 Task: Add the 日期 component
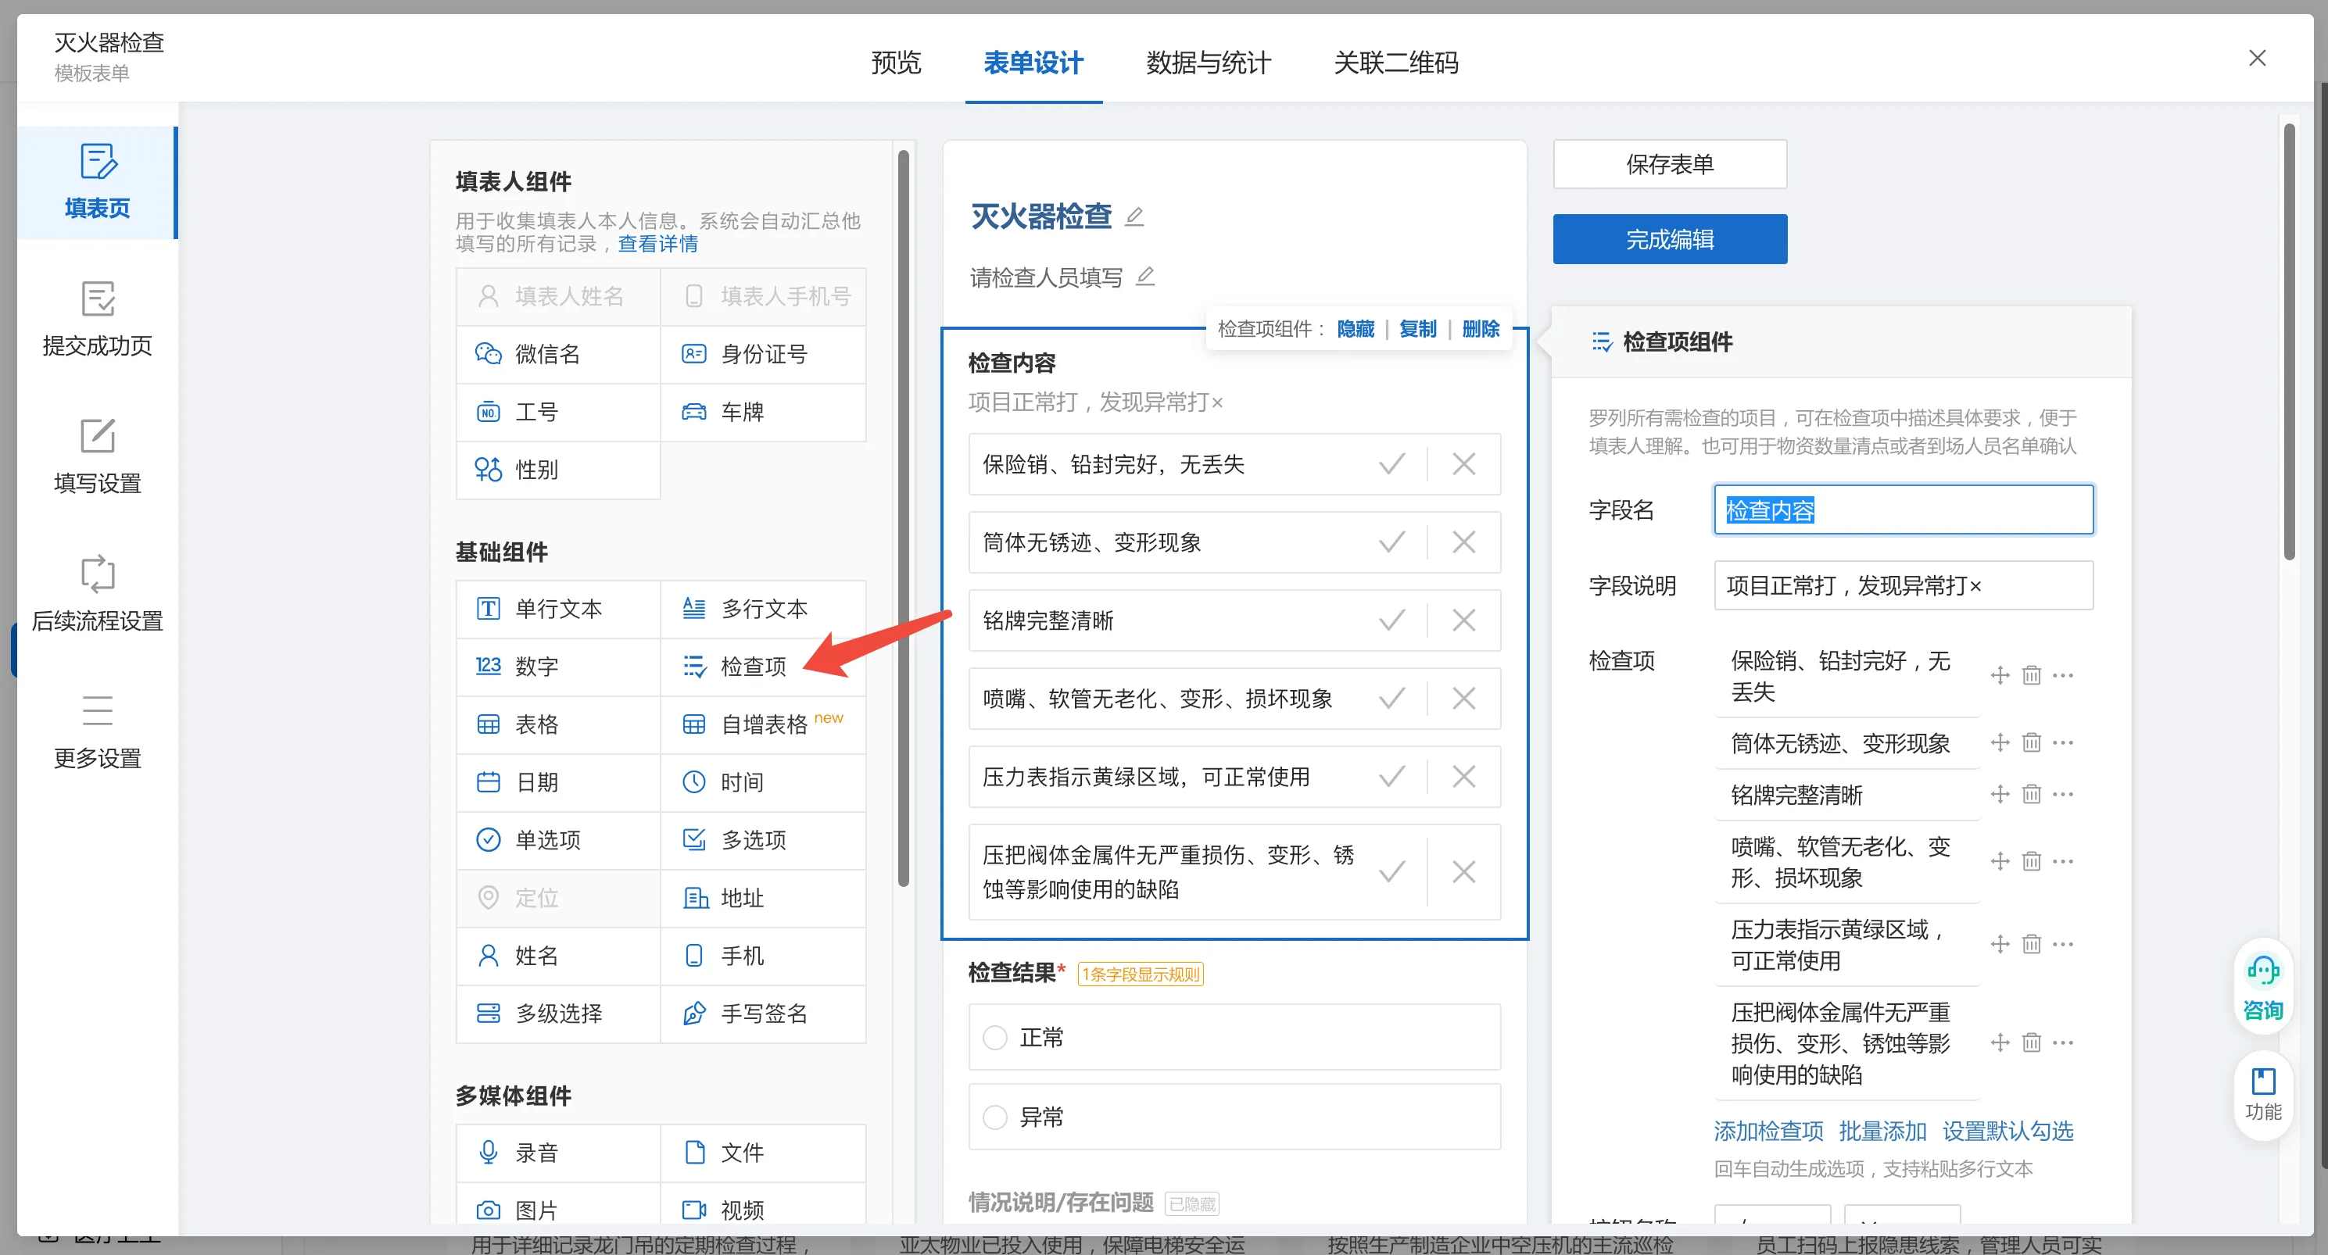[x=558, y=782]
